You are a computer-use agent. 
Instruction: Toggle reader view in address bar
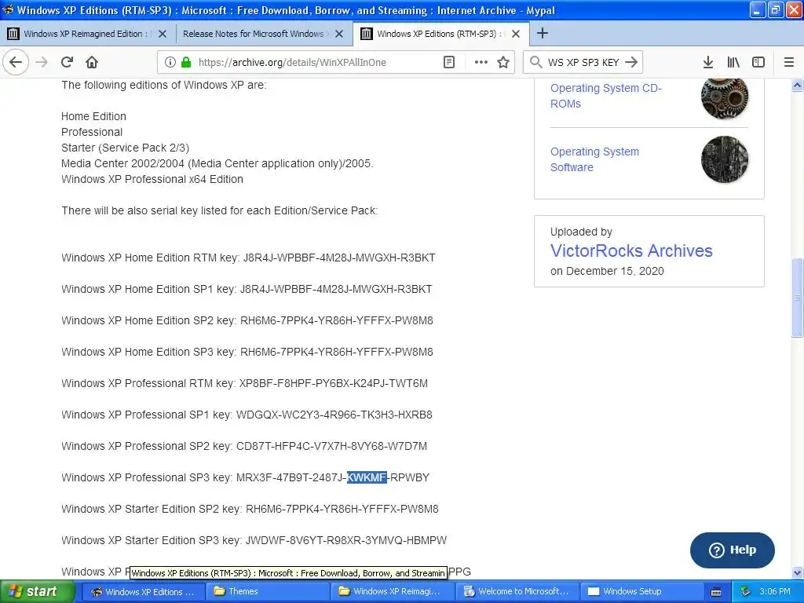(448, 62)
